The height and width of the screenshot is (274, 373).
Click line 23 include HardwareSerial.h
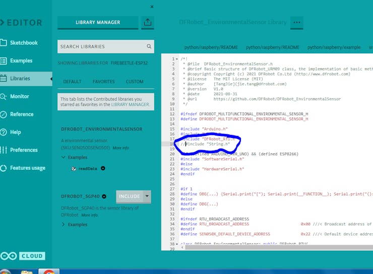212,169
